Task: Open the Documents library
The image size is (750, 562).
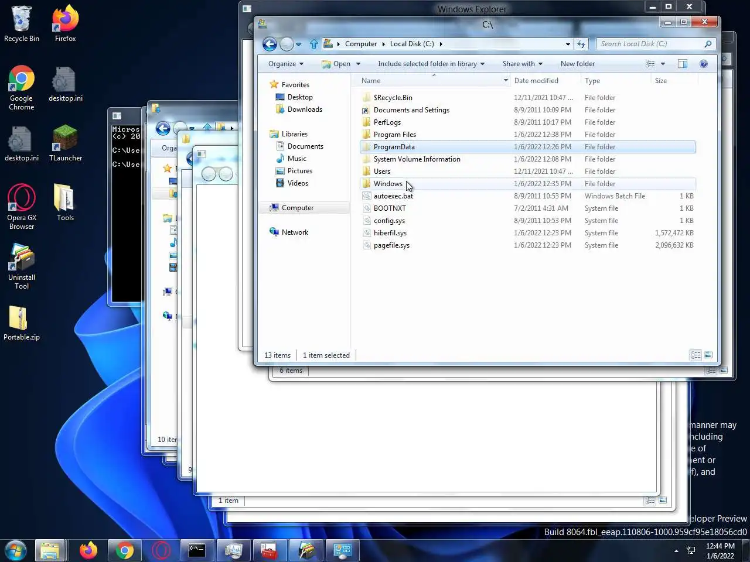Action: click(x=305, y=146)
